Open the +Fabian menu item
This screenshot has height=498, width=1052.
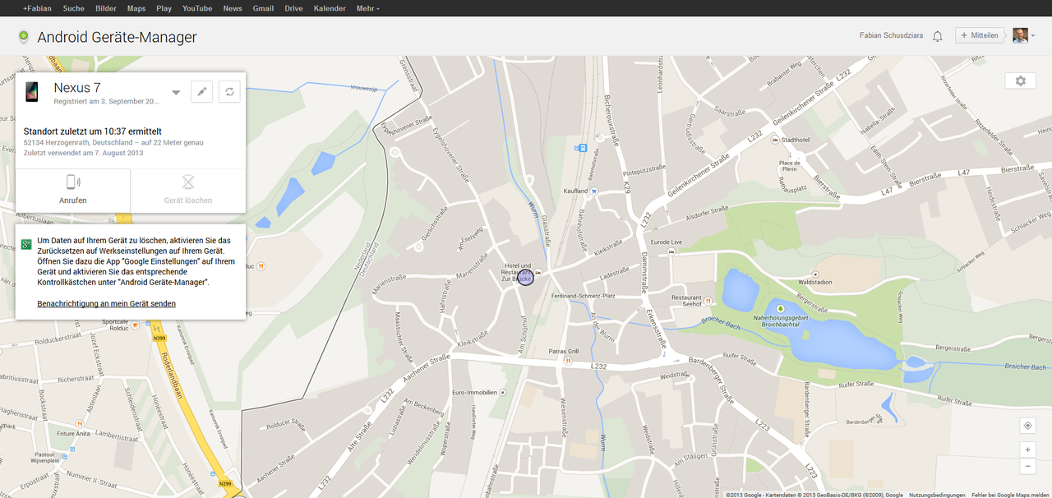(x=38, y=8)
